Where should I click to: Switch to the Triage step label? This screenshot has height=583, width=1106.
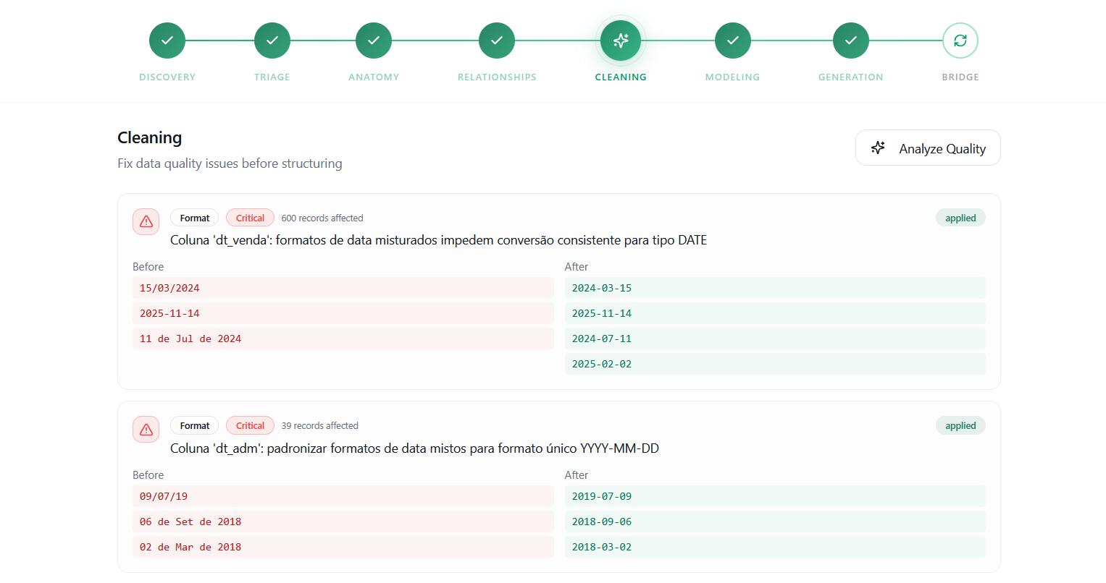coord(272,77)
